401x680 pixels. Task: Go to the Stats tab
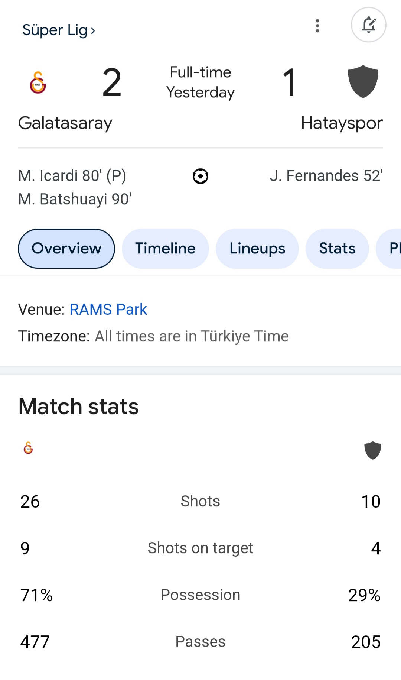[x=337, y=248]
